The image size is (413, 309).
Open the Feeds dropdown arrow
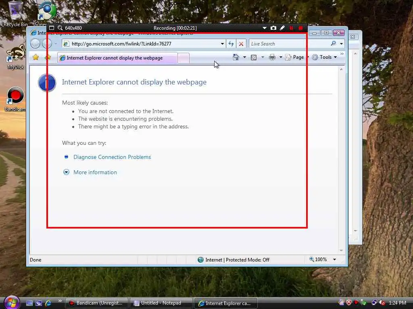(263, 57)
